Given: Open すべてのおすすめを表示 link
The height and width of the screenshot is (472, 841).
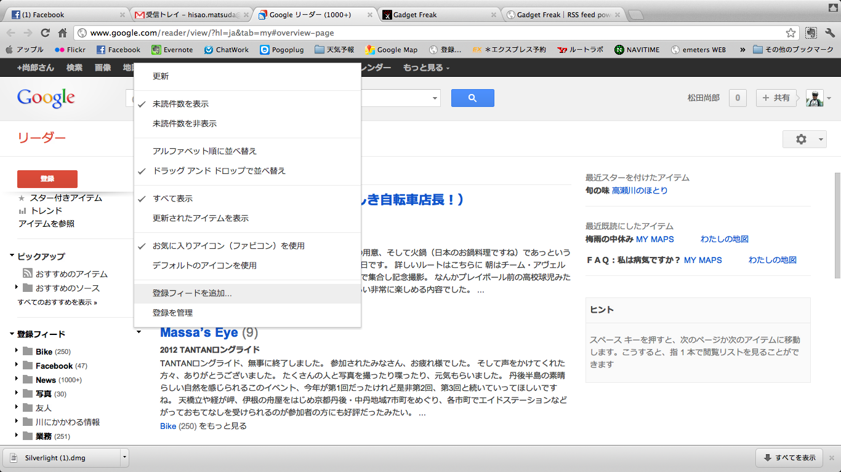Looking at the screenshot, I should tap(57, 302).
